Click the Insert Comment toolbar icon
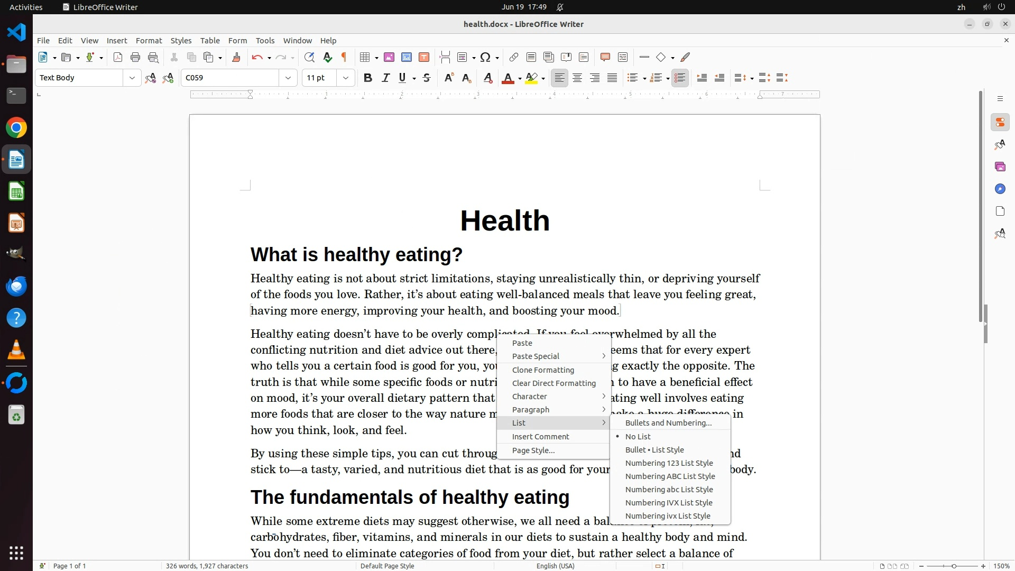1015x571 pixels. point(605,58)
